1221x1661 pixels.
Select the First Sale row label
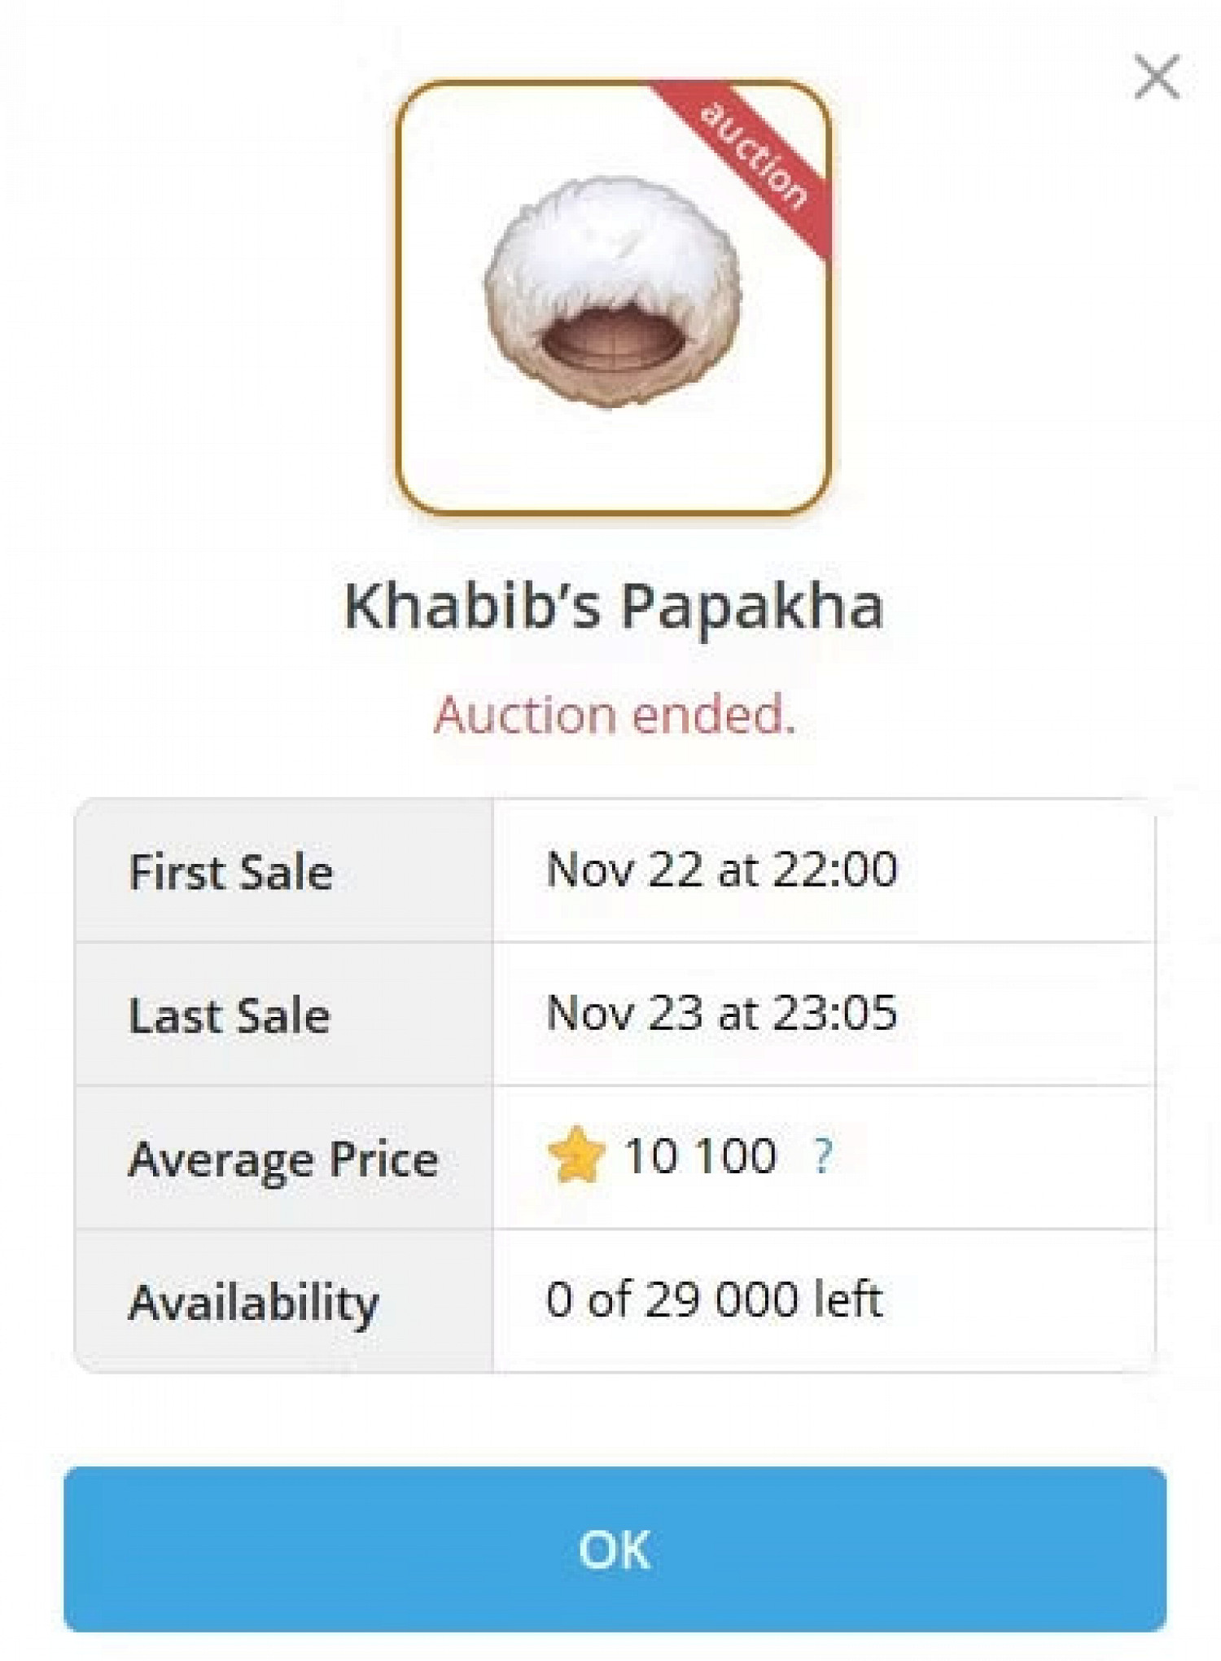231,872
